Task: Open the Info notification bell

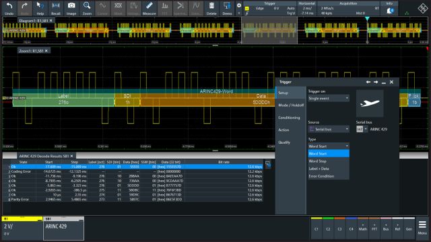Action: 390,11
